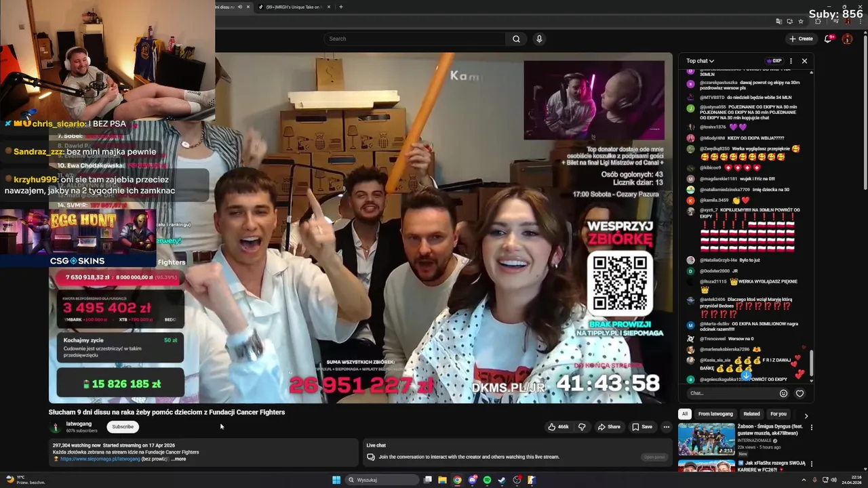This screenshot has height=488, width=868.
Task: Open the YouTube notifications bell
Action: point(828,39)
